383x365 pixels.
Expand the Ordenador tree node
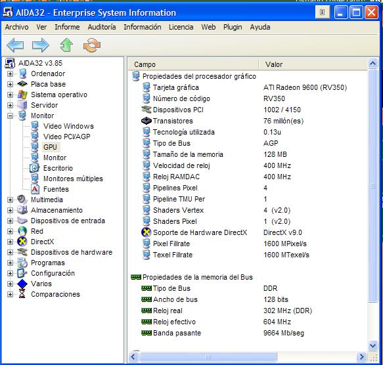point(10,74)
